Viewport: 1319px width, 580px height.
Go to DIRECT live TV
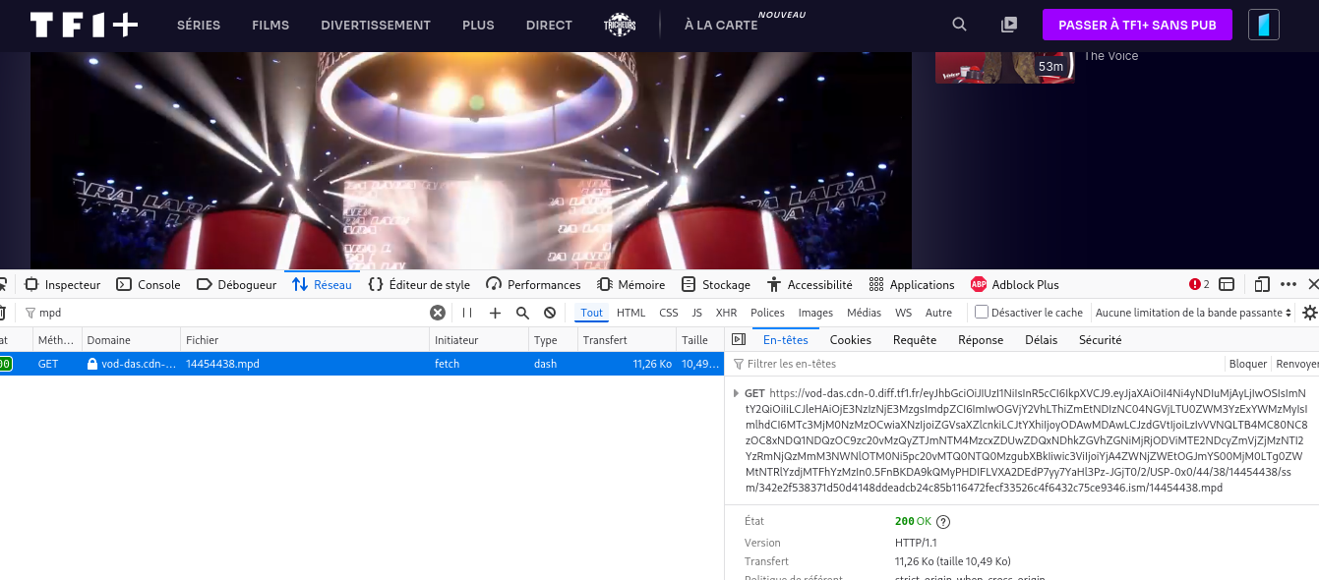[x=549, y=25]
